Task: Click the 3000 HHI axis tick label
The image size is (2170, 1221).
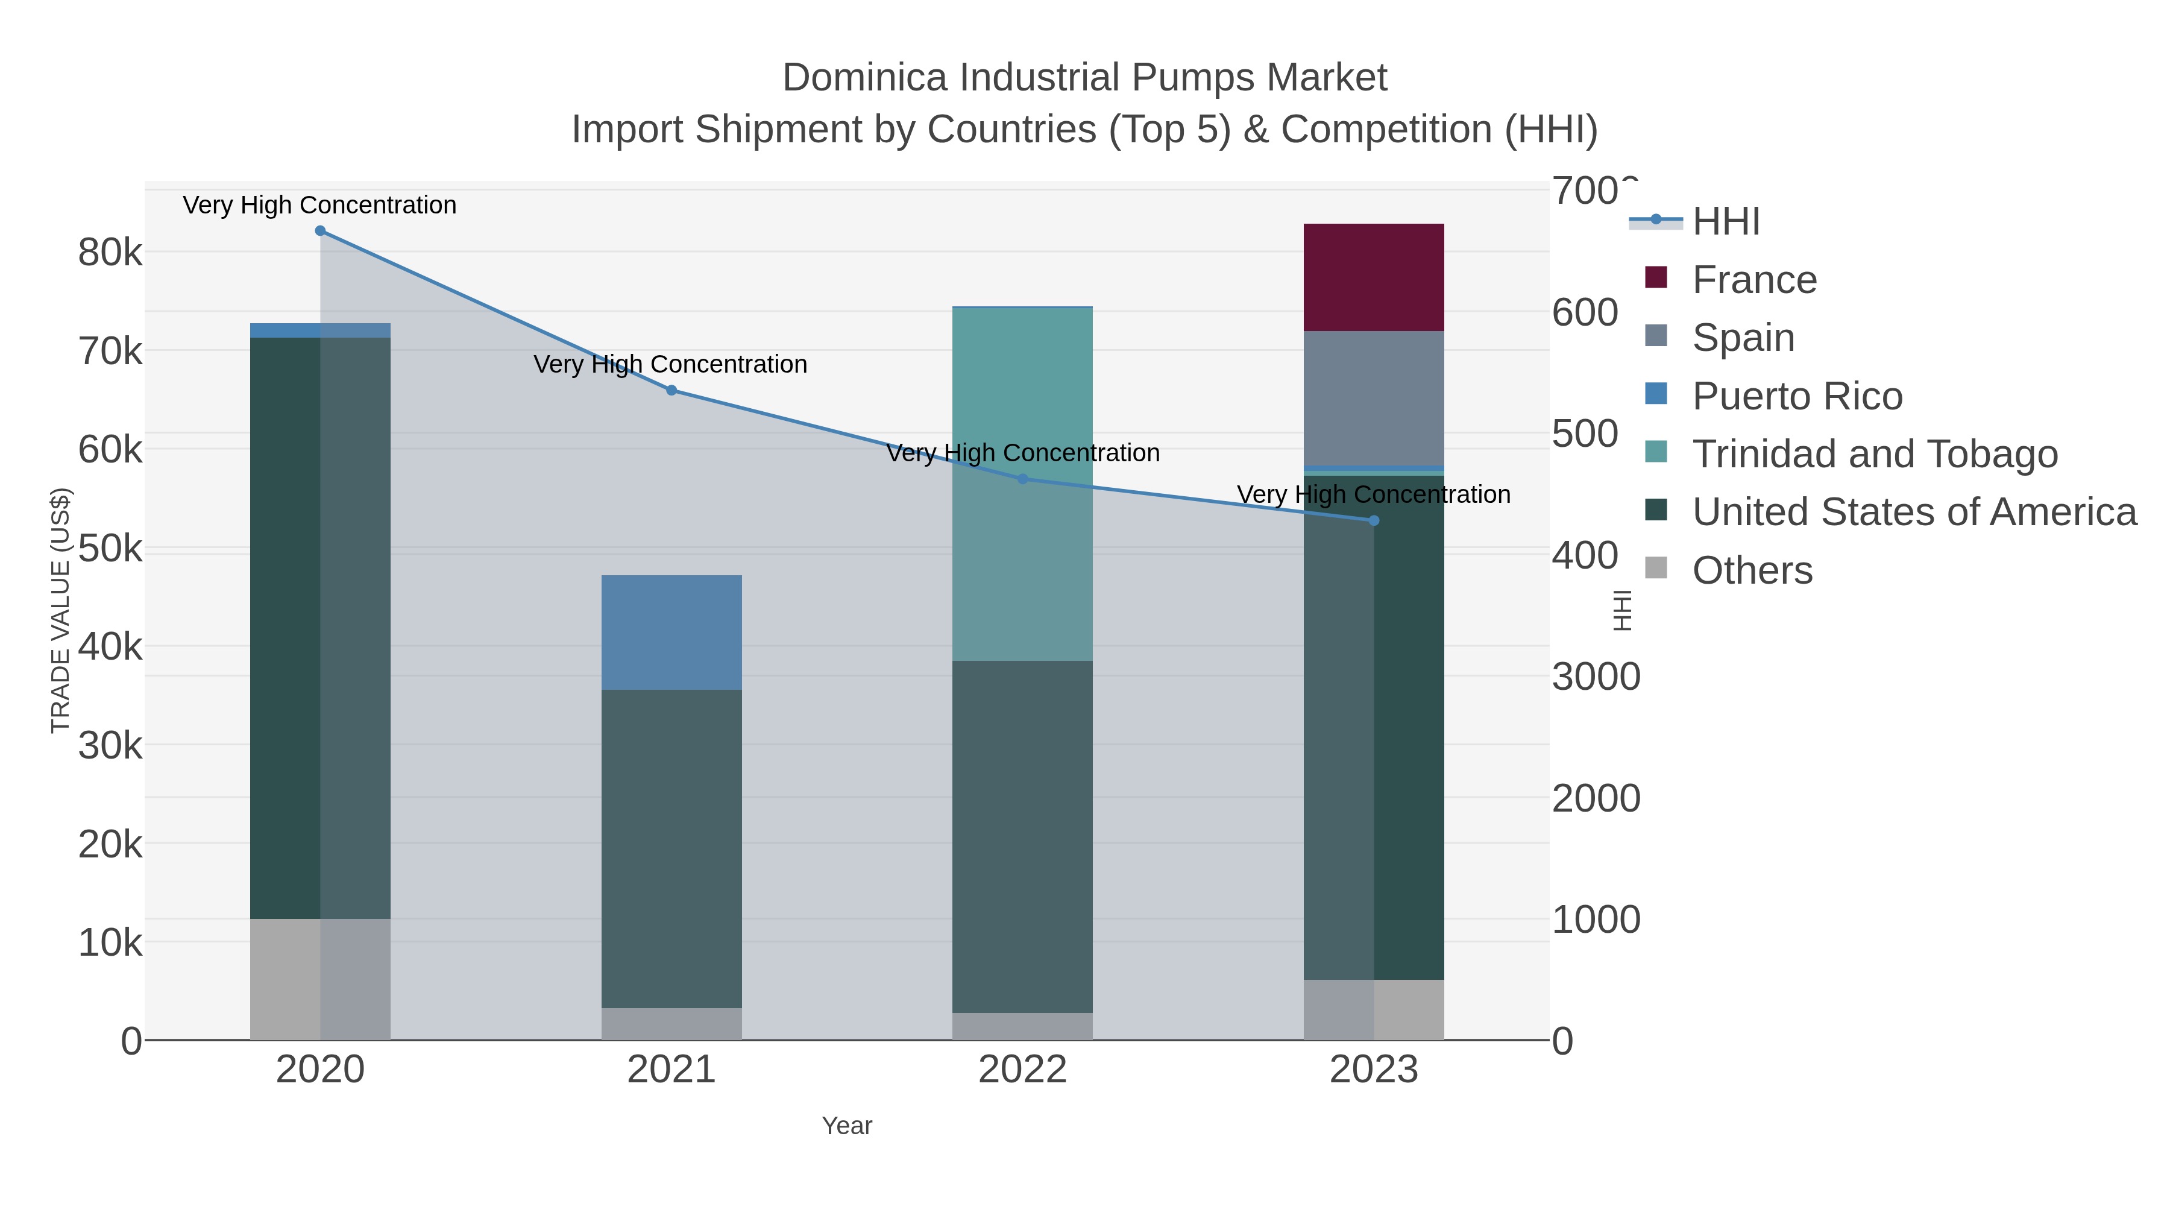Action: click(1596, 677)
